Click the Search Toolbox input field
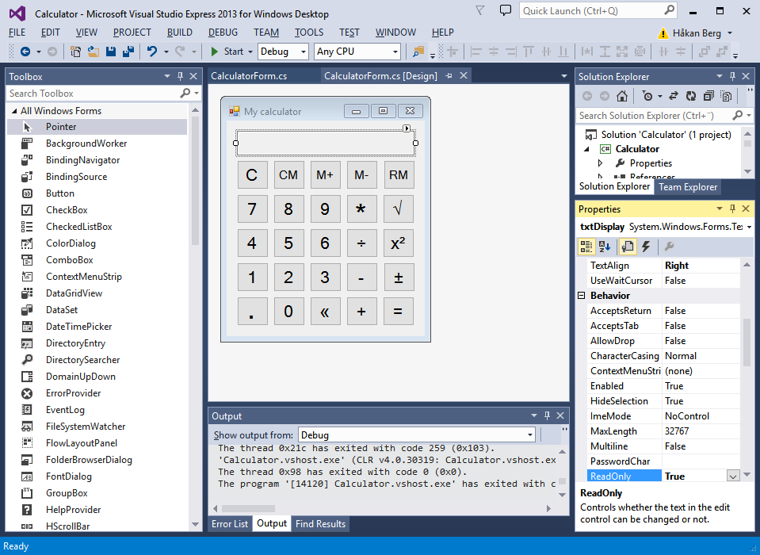 point(93,93)
